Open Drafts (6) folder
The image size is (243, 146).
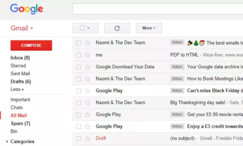(21, 81)
